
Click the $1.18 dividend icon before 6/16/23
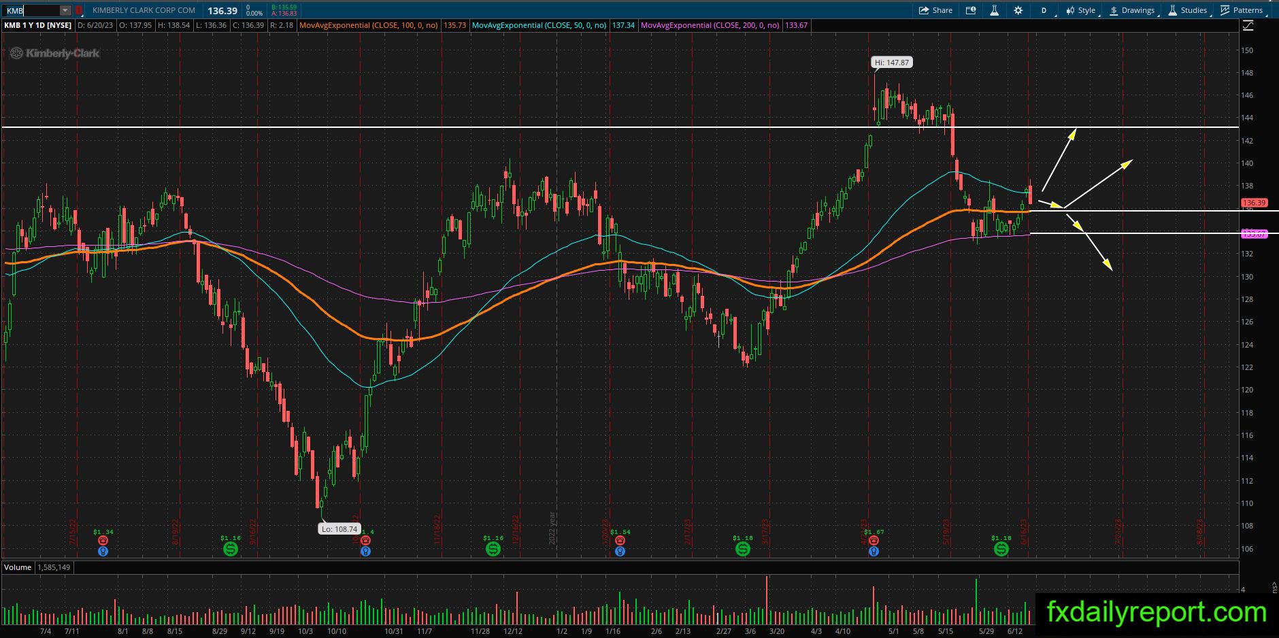(x=1001, y=548)
